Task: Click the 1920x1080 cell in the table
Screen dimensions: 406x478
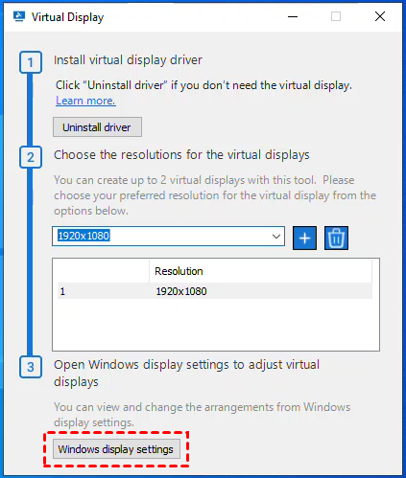Action: [x=181, y=291]
